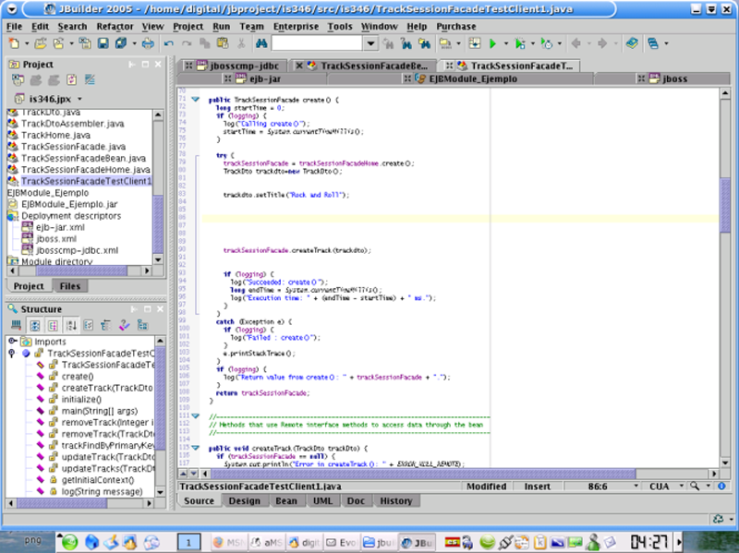The width and height of the screenshot is (739, 553).
Task: Switch to the UML tab
Action: pos(322,500)
